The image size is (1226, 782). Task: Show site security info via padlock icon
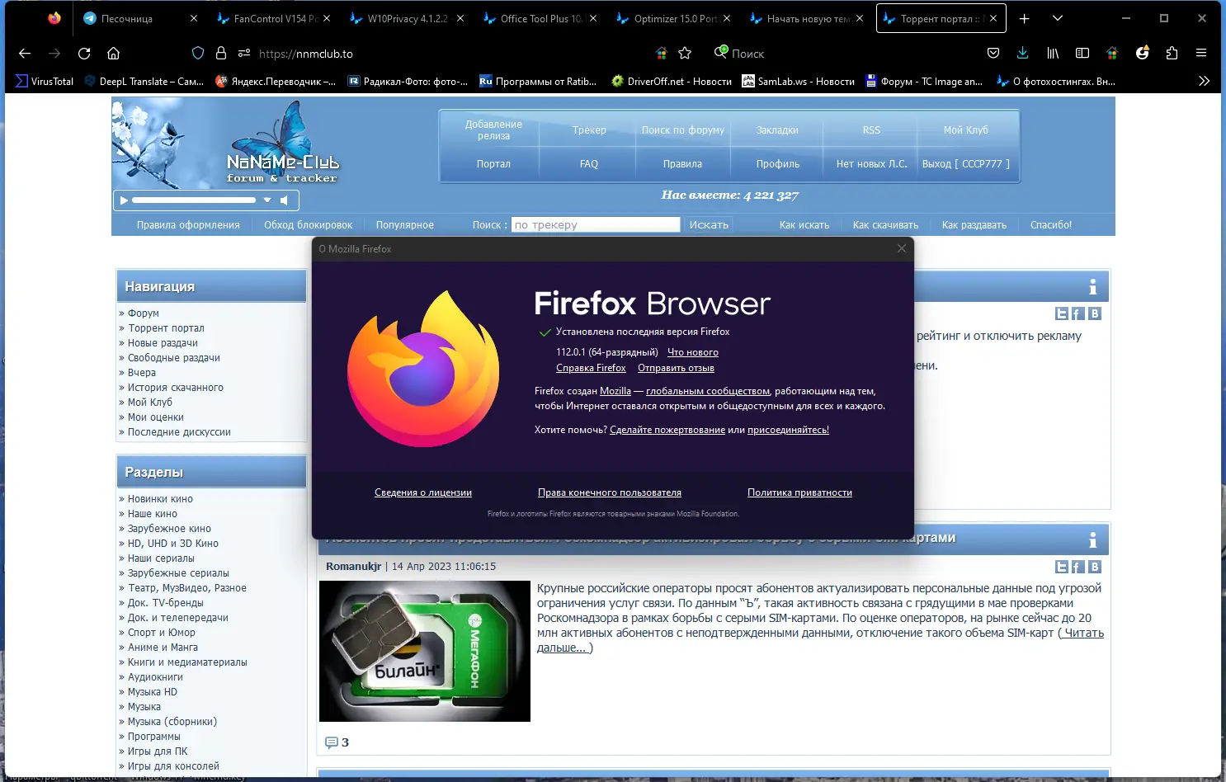(221, 54)
